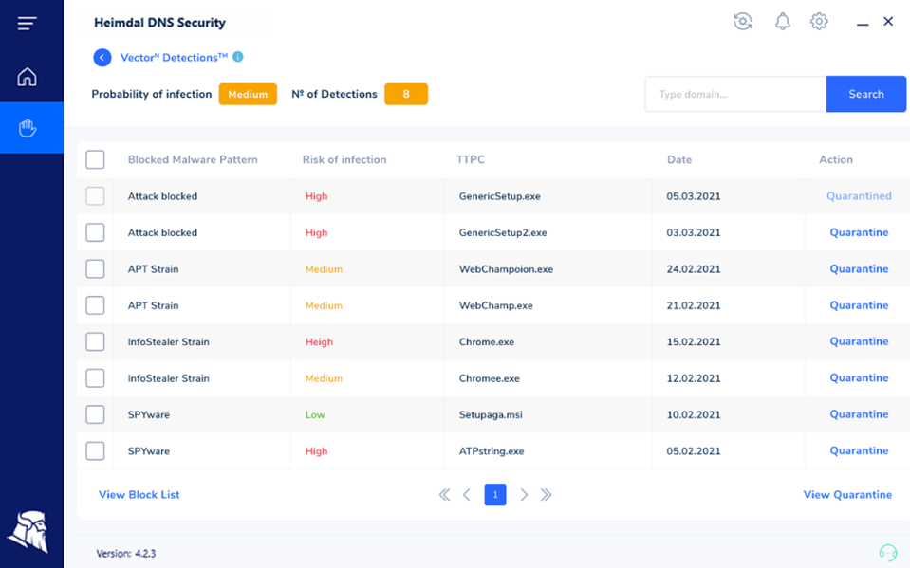Image resolution: width=910 pixels, height=568 pixels.
Task: Select the Chromee.exe row checkbox
Action: point(95,378)
